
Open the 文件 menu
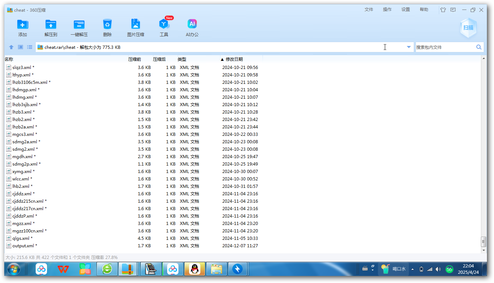(369, 10)
